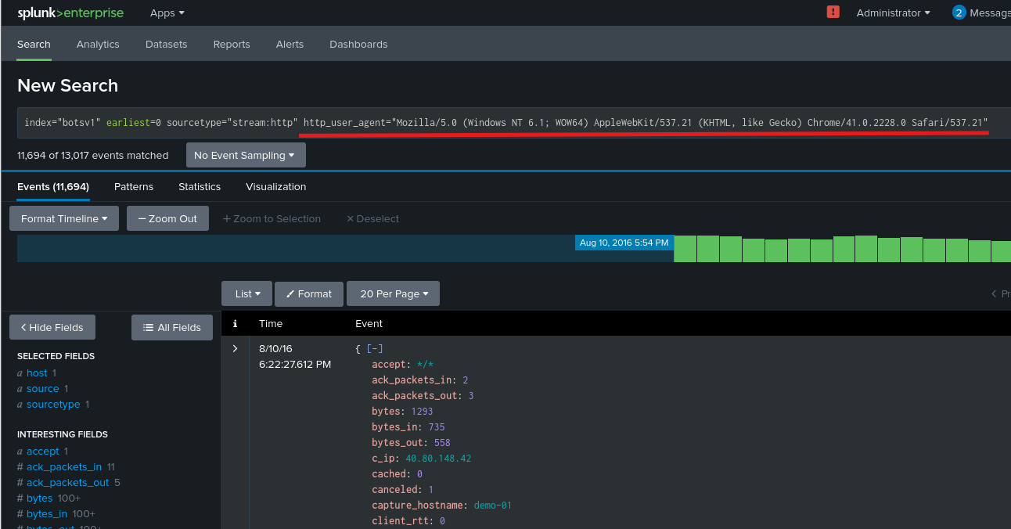Viewport: 1011px width, 529px height.
Task: Collapse the JSON event with [-]
Action: (375, 348)
